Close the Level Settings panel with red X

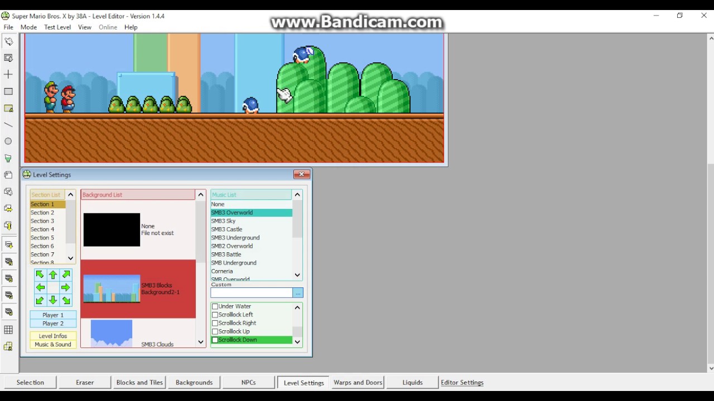(x=302, y=174)
